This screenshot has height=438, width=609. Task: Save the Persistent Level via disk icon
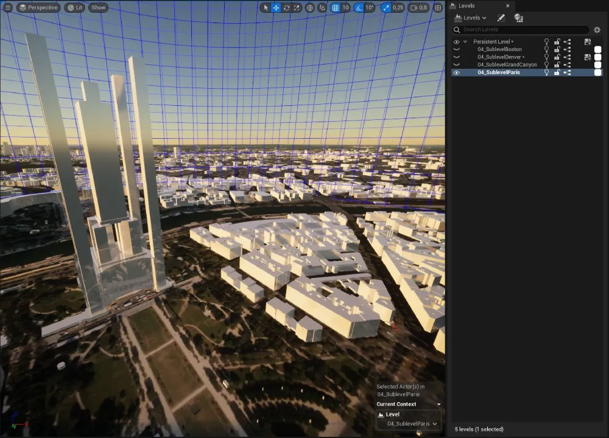point(587,41)
